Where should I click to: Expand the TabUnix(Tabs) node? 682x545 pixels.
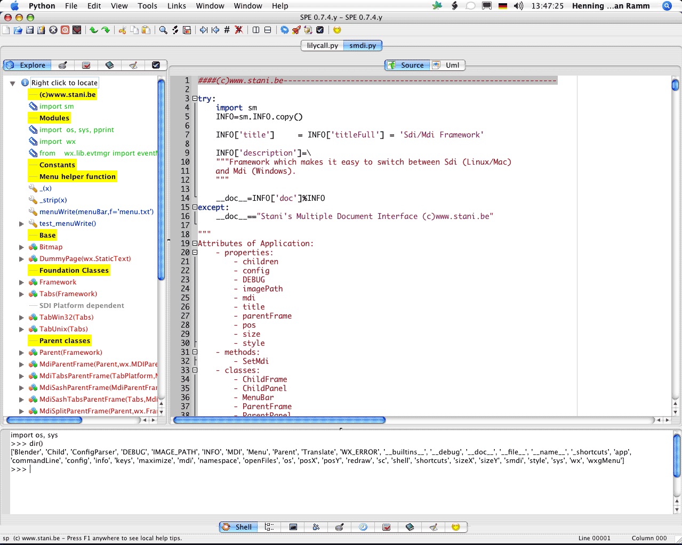click(x=21, y=329)
